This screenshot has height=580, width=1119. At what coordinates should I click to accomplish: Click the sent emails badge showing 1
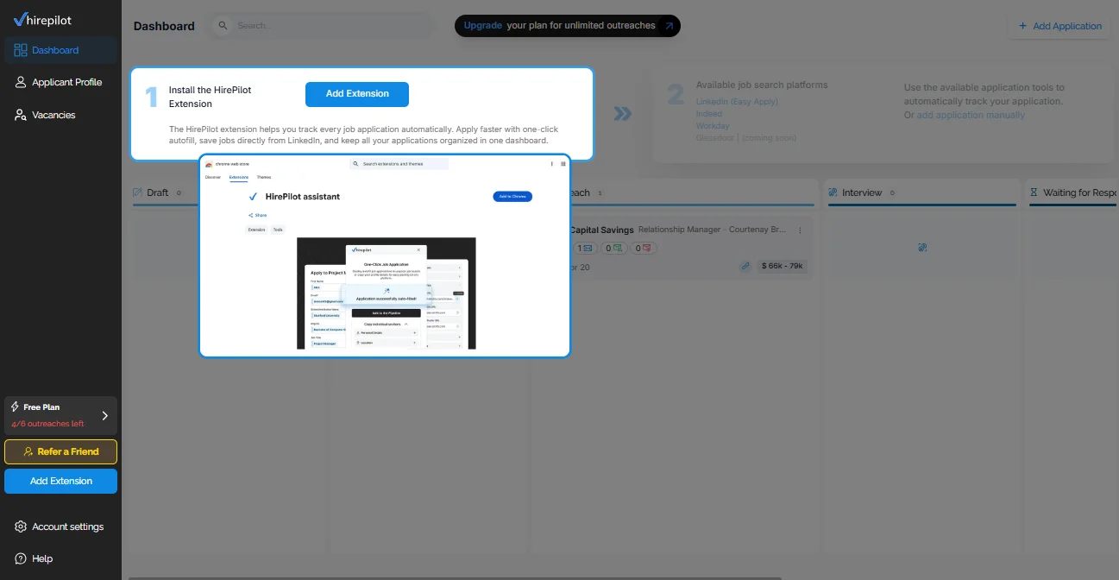tap(583, 249)
